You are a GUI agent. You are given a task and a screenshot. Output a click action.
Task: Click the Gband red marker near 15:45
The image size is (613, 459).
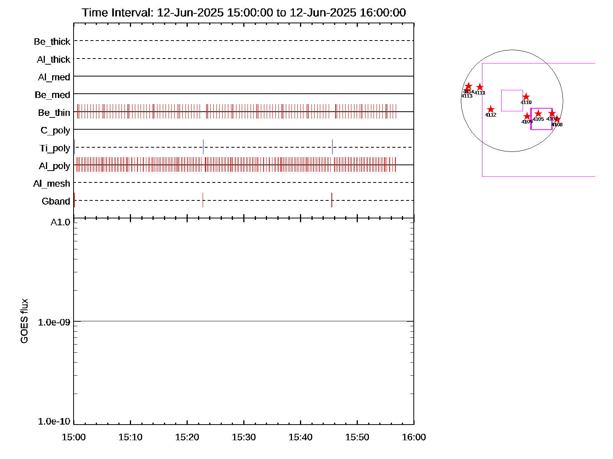coord(332,200)
